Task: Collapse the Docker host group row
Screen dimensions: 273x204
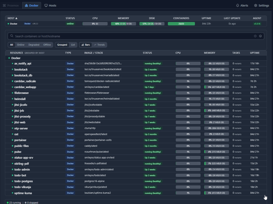Action: point(136,58)
